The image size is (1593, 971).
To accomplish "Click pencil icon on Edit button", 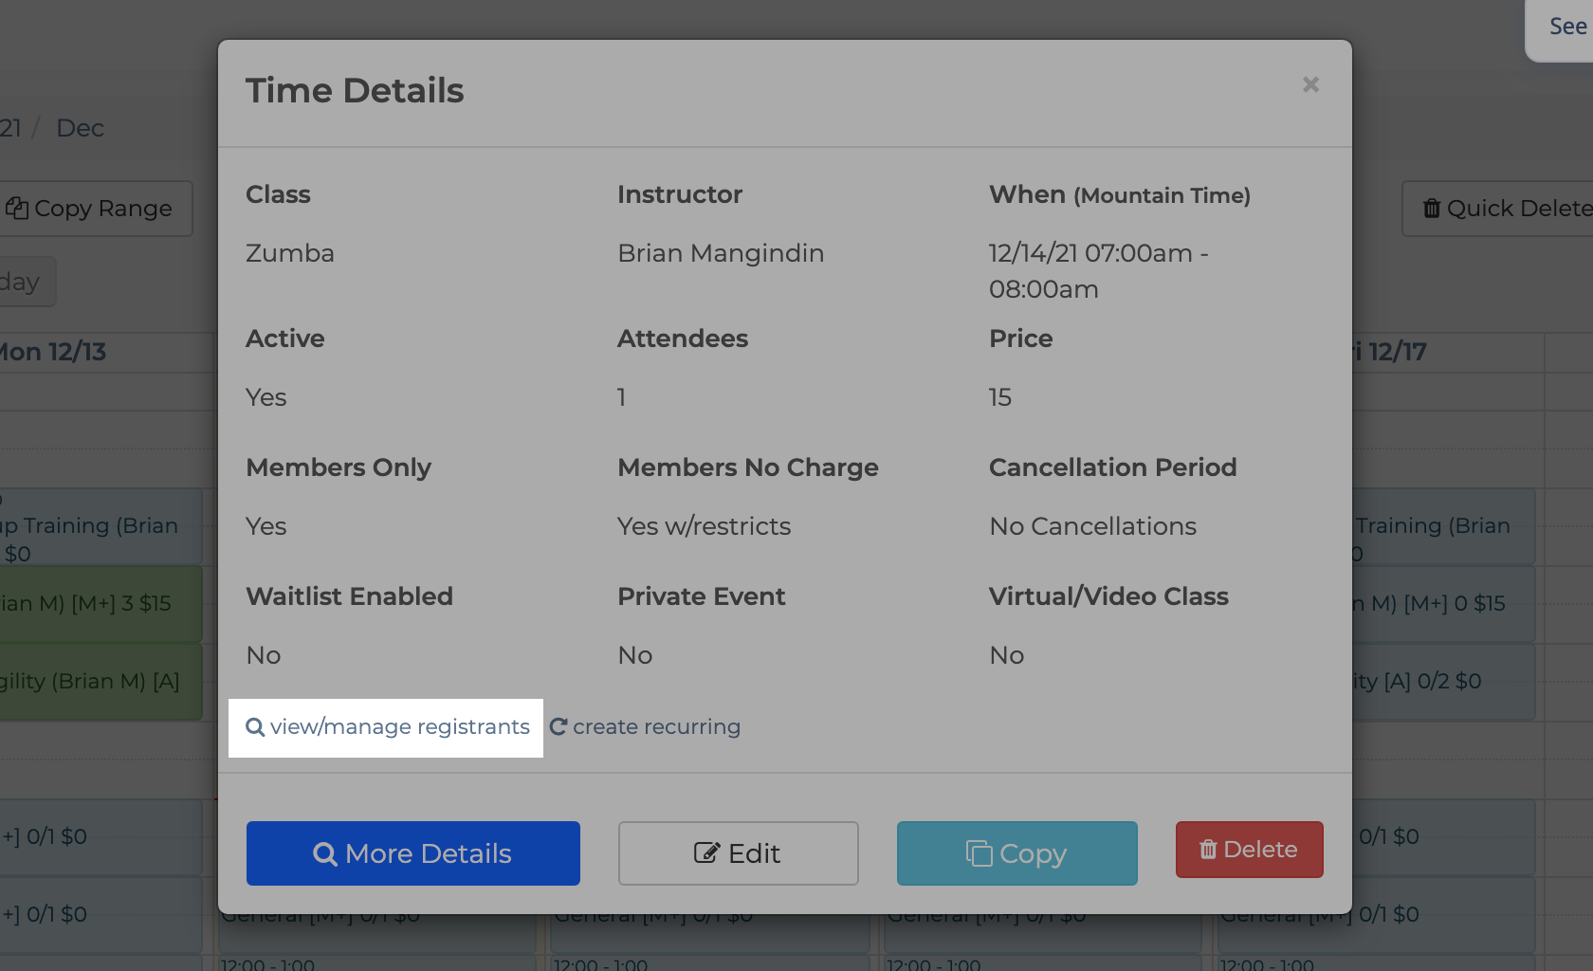I will coord(706,853).
